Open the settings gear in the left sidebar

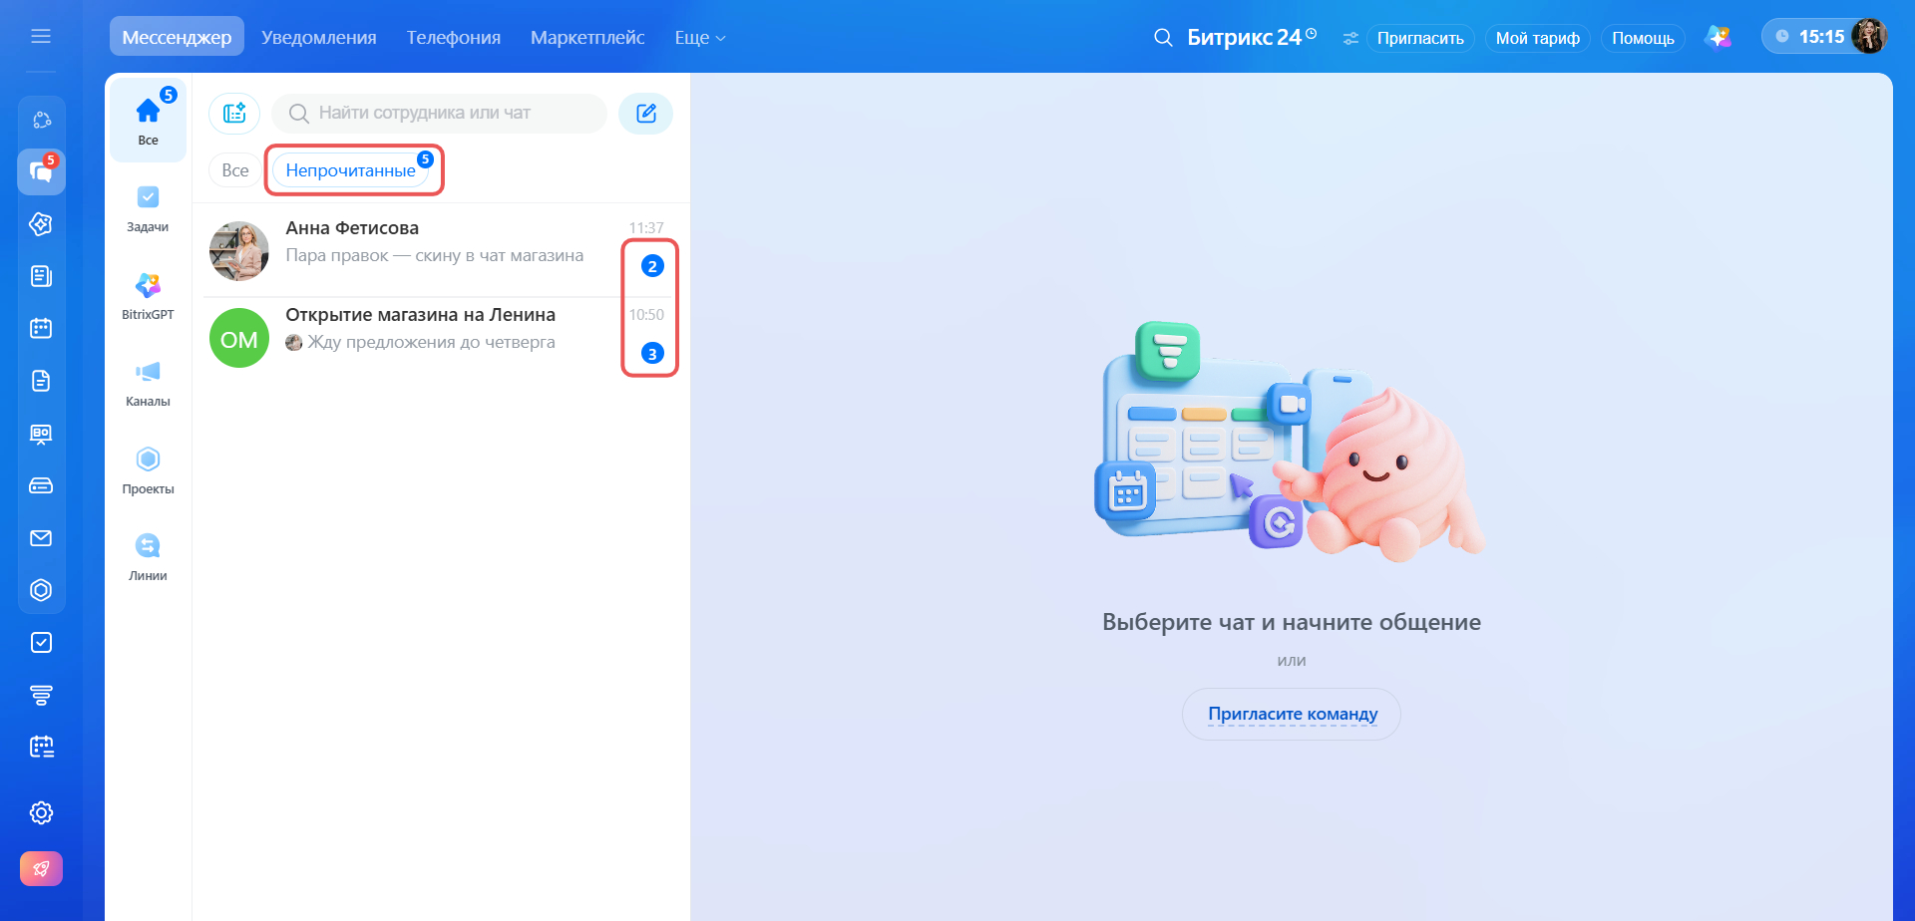tap(41, 813)
